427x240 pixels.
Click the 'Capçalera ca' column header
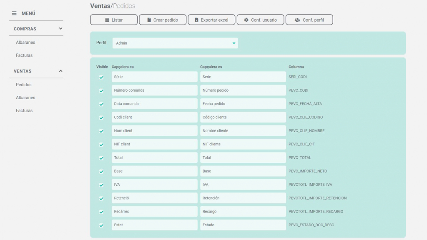(x=123, y=67)
